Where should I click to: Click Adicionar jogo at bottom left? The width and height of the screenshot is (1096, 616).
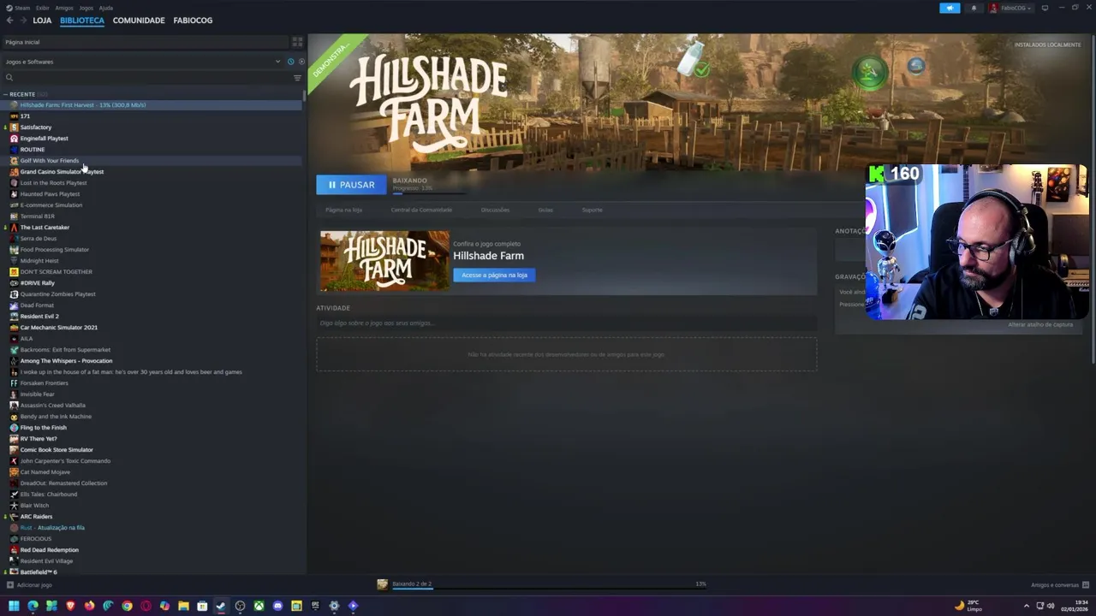pos(29,585)
